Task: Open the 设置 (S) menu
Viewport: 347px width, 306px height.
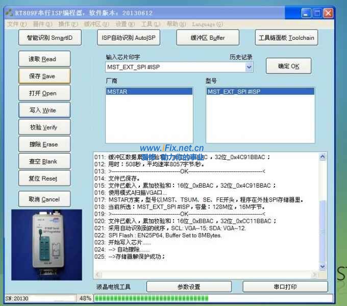Action: pyautogui.click(x=125, y=24)
